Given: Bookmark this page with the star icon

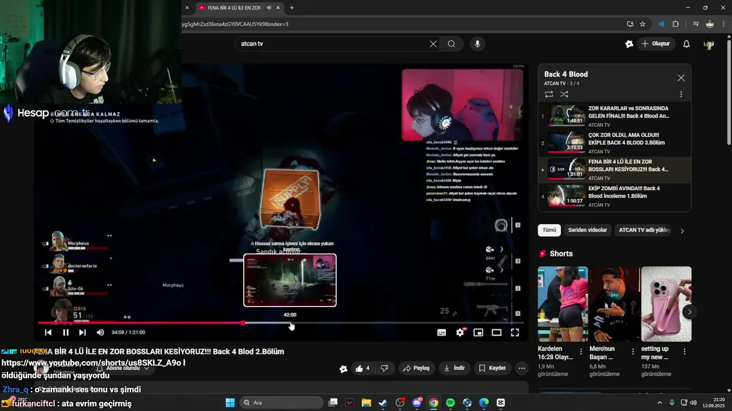Looking at the screenshot, I should coord(642,24).
